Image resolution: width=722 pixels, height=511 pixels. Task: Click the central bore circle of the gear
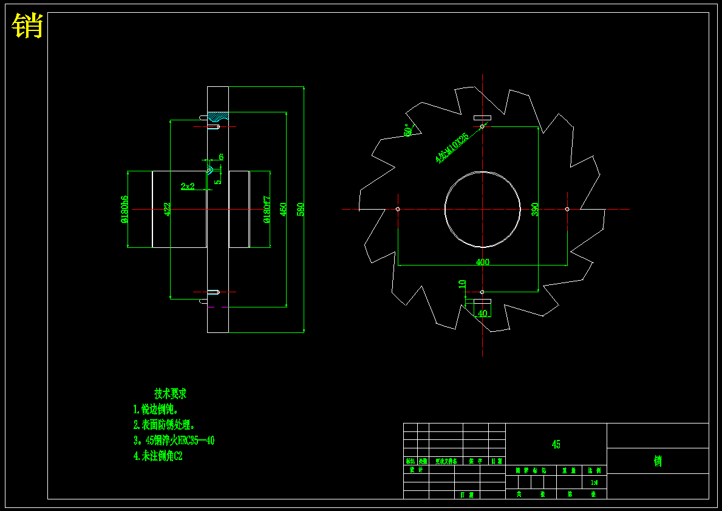pyautogui.click(x=482, y=209)
